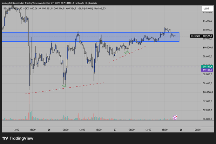Click the BTCUSDT symbol price label
Viewport: 216px width, 144px height.
pos(195,36)
